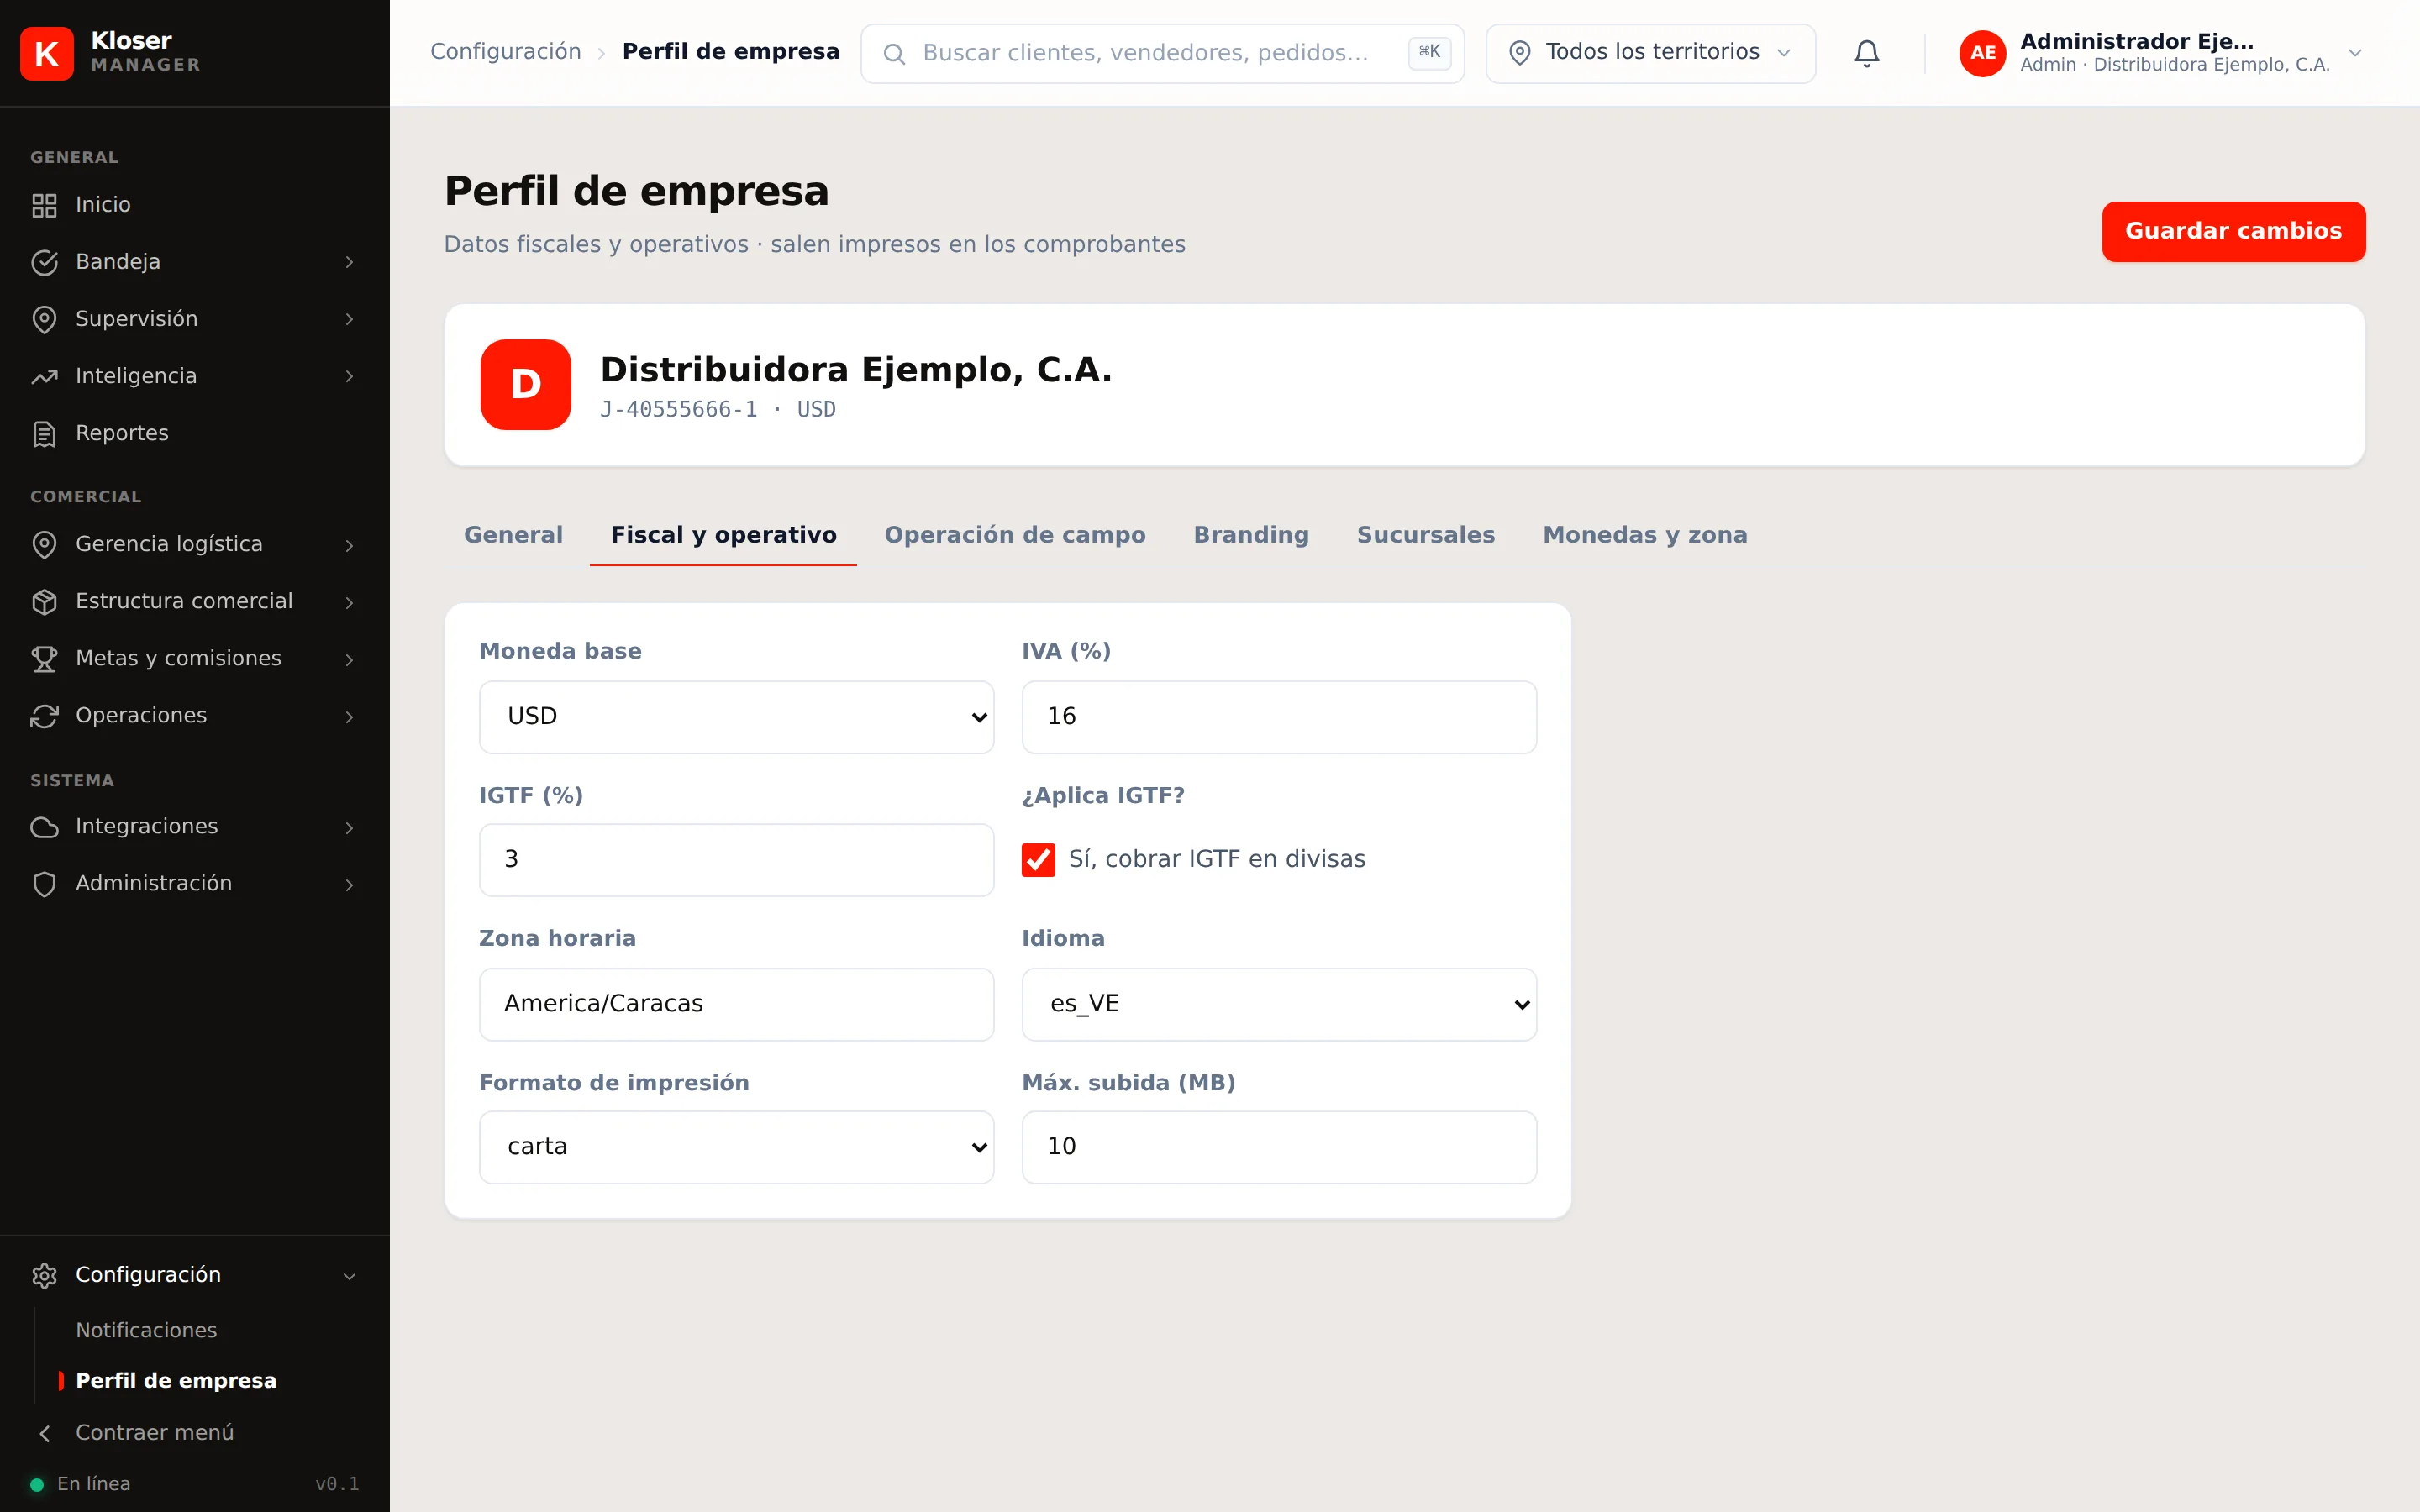
Task: Click Guardar cambios button
Action: pos(2233,232)
